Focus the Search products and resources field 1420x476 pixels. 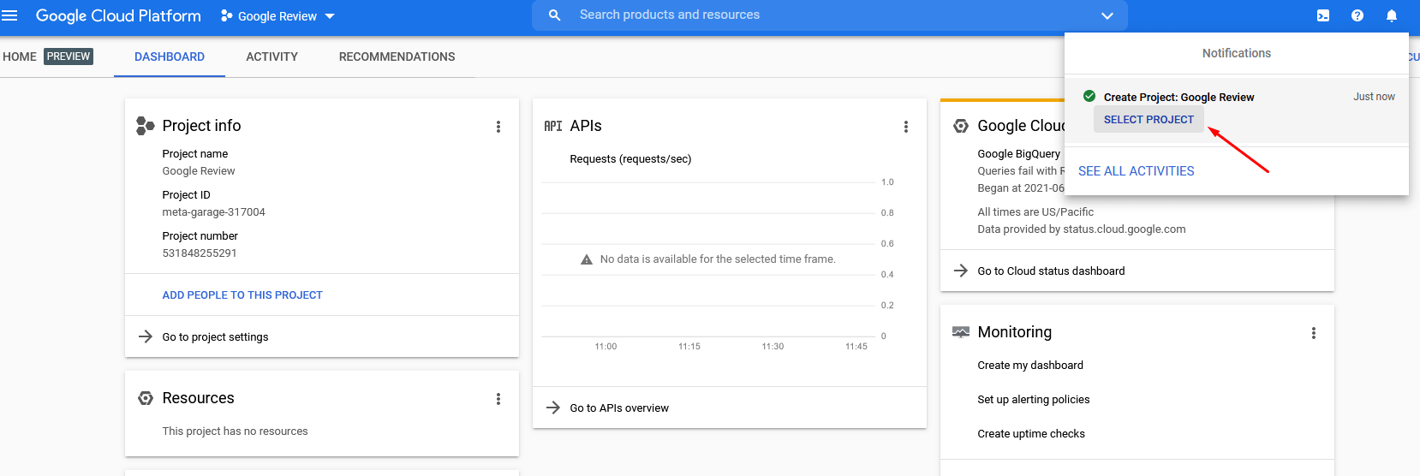[831, 15]
